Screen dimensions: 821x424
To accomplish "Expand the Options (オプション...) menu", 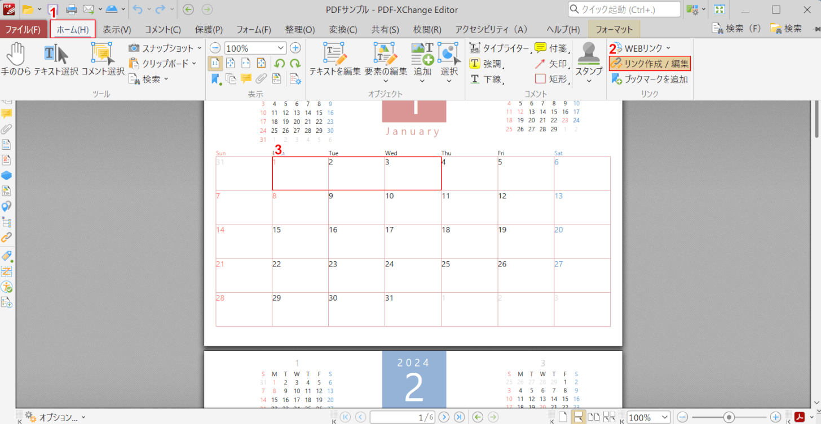I will tap(55, 417).
